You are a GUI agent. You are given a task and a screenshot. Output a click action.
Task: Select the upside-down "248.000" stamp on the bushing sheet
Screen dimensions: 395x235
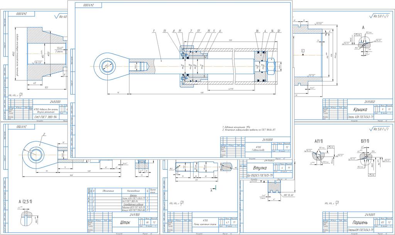(22, 14)
